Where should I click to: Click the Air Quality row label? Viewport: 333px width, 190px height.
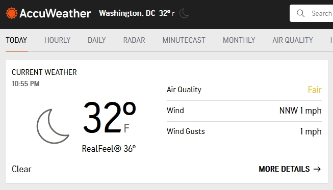click(x=184, y=90)
